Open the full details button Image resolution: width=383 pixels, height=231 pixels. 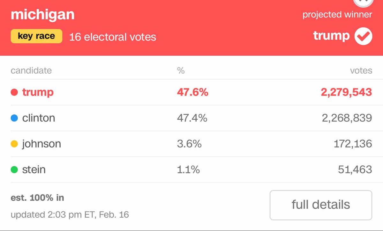coord(321,205)
